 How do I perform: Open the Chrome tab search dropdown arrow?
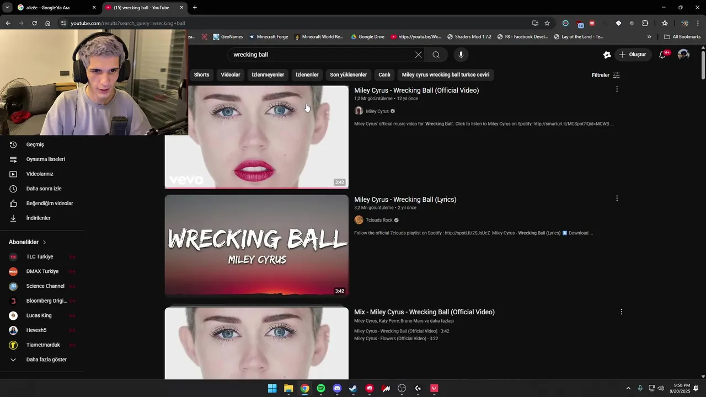(7, 8)
